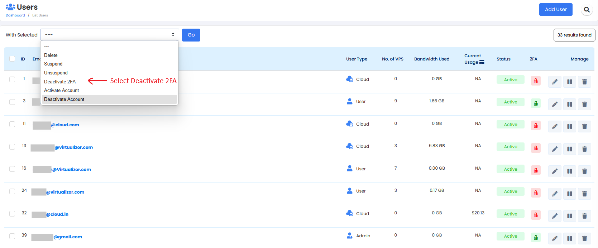Image resolution: width=598 pixels, height=248 pixels.
Task: Open the Dashboard breadcrumb link
Action: [x=15, y=15]
